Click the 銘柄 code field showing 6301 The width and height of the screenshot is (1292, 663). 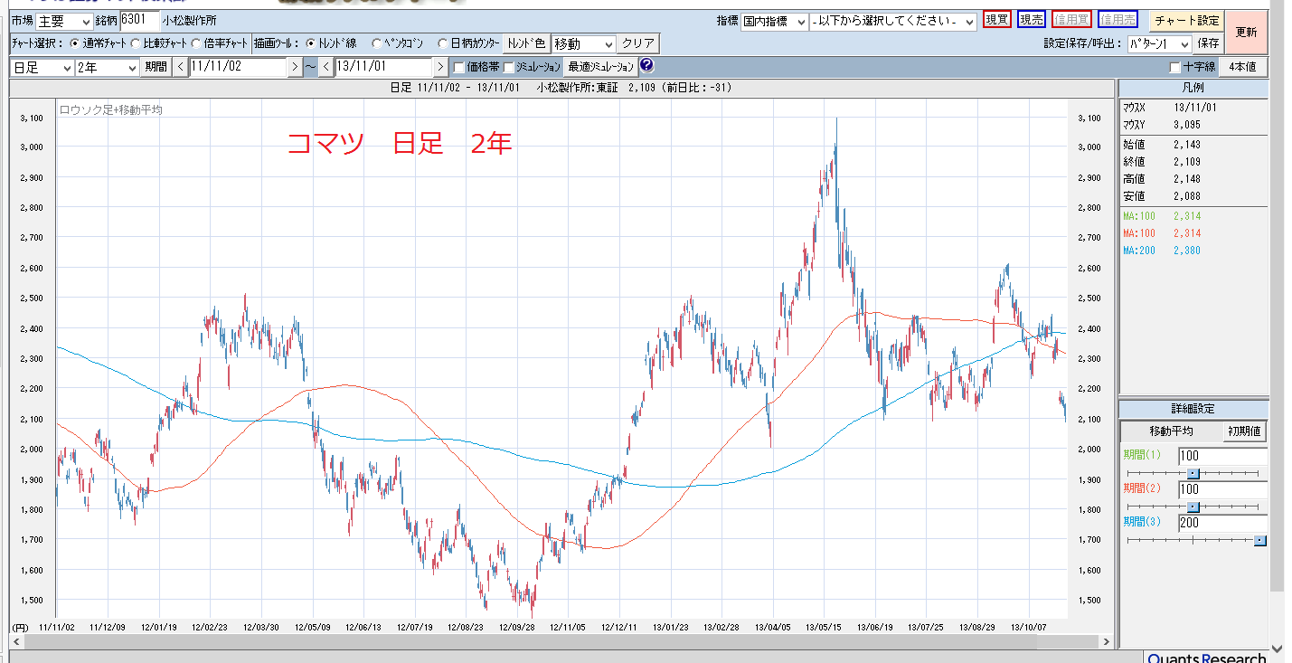pyautogui.click(x=139, y=20)
